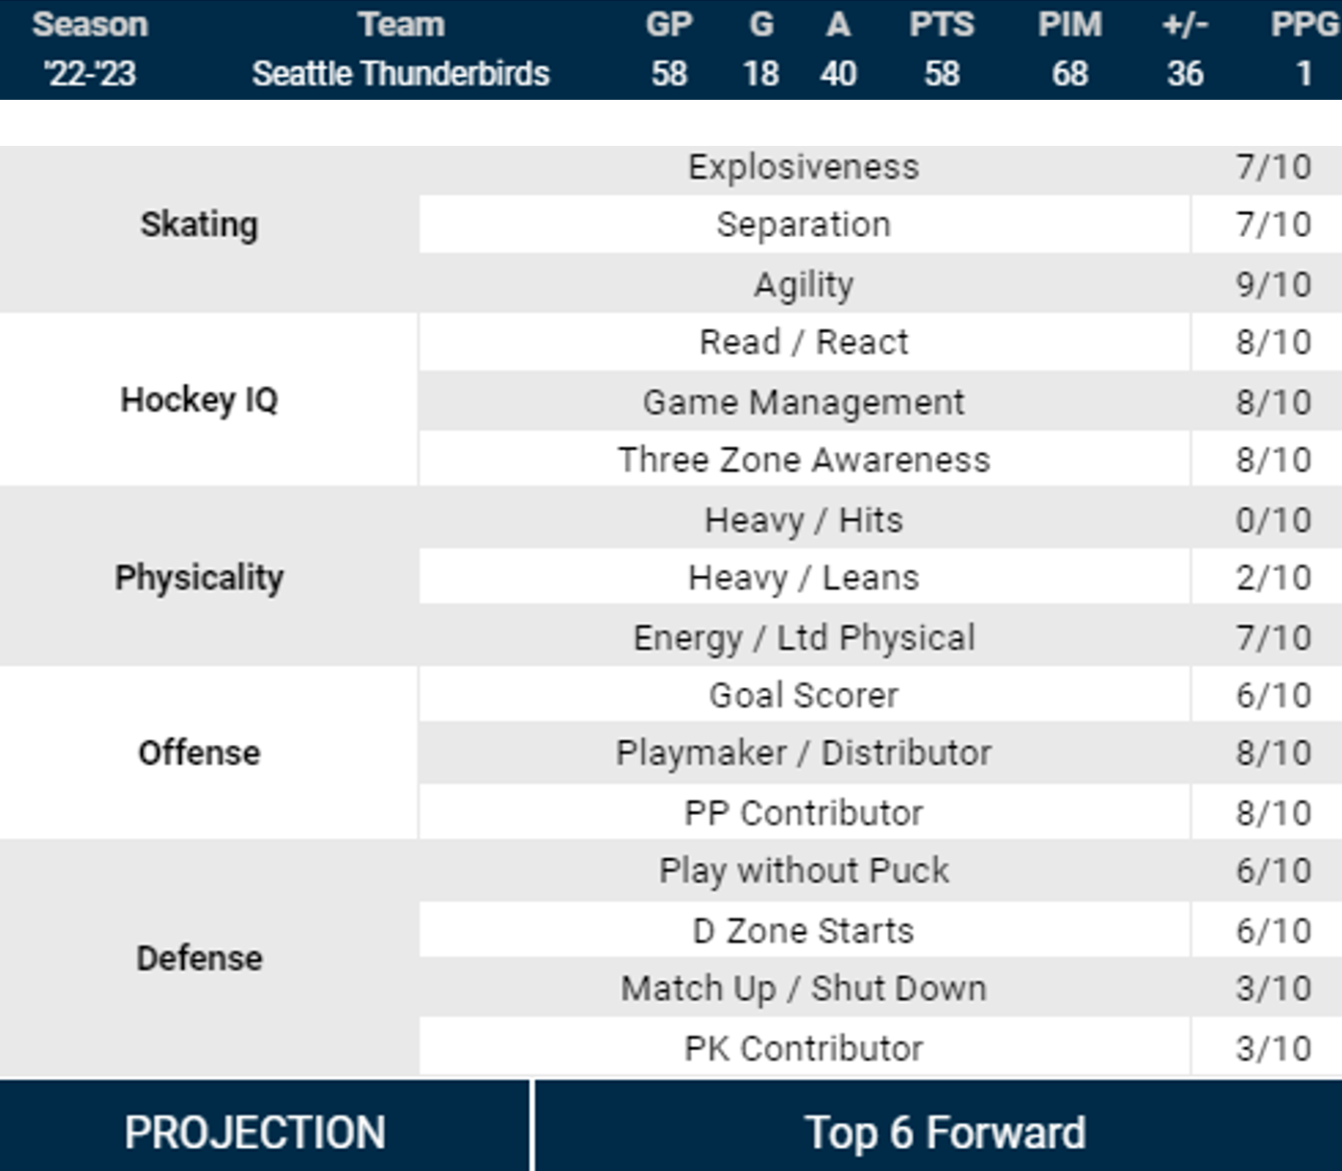Viewport: 1342px width, 1171px height.
Task: Click the Offense category label
Action: (200, 753)
